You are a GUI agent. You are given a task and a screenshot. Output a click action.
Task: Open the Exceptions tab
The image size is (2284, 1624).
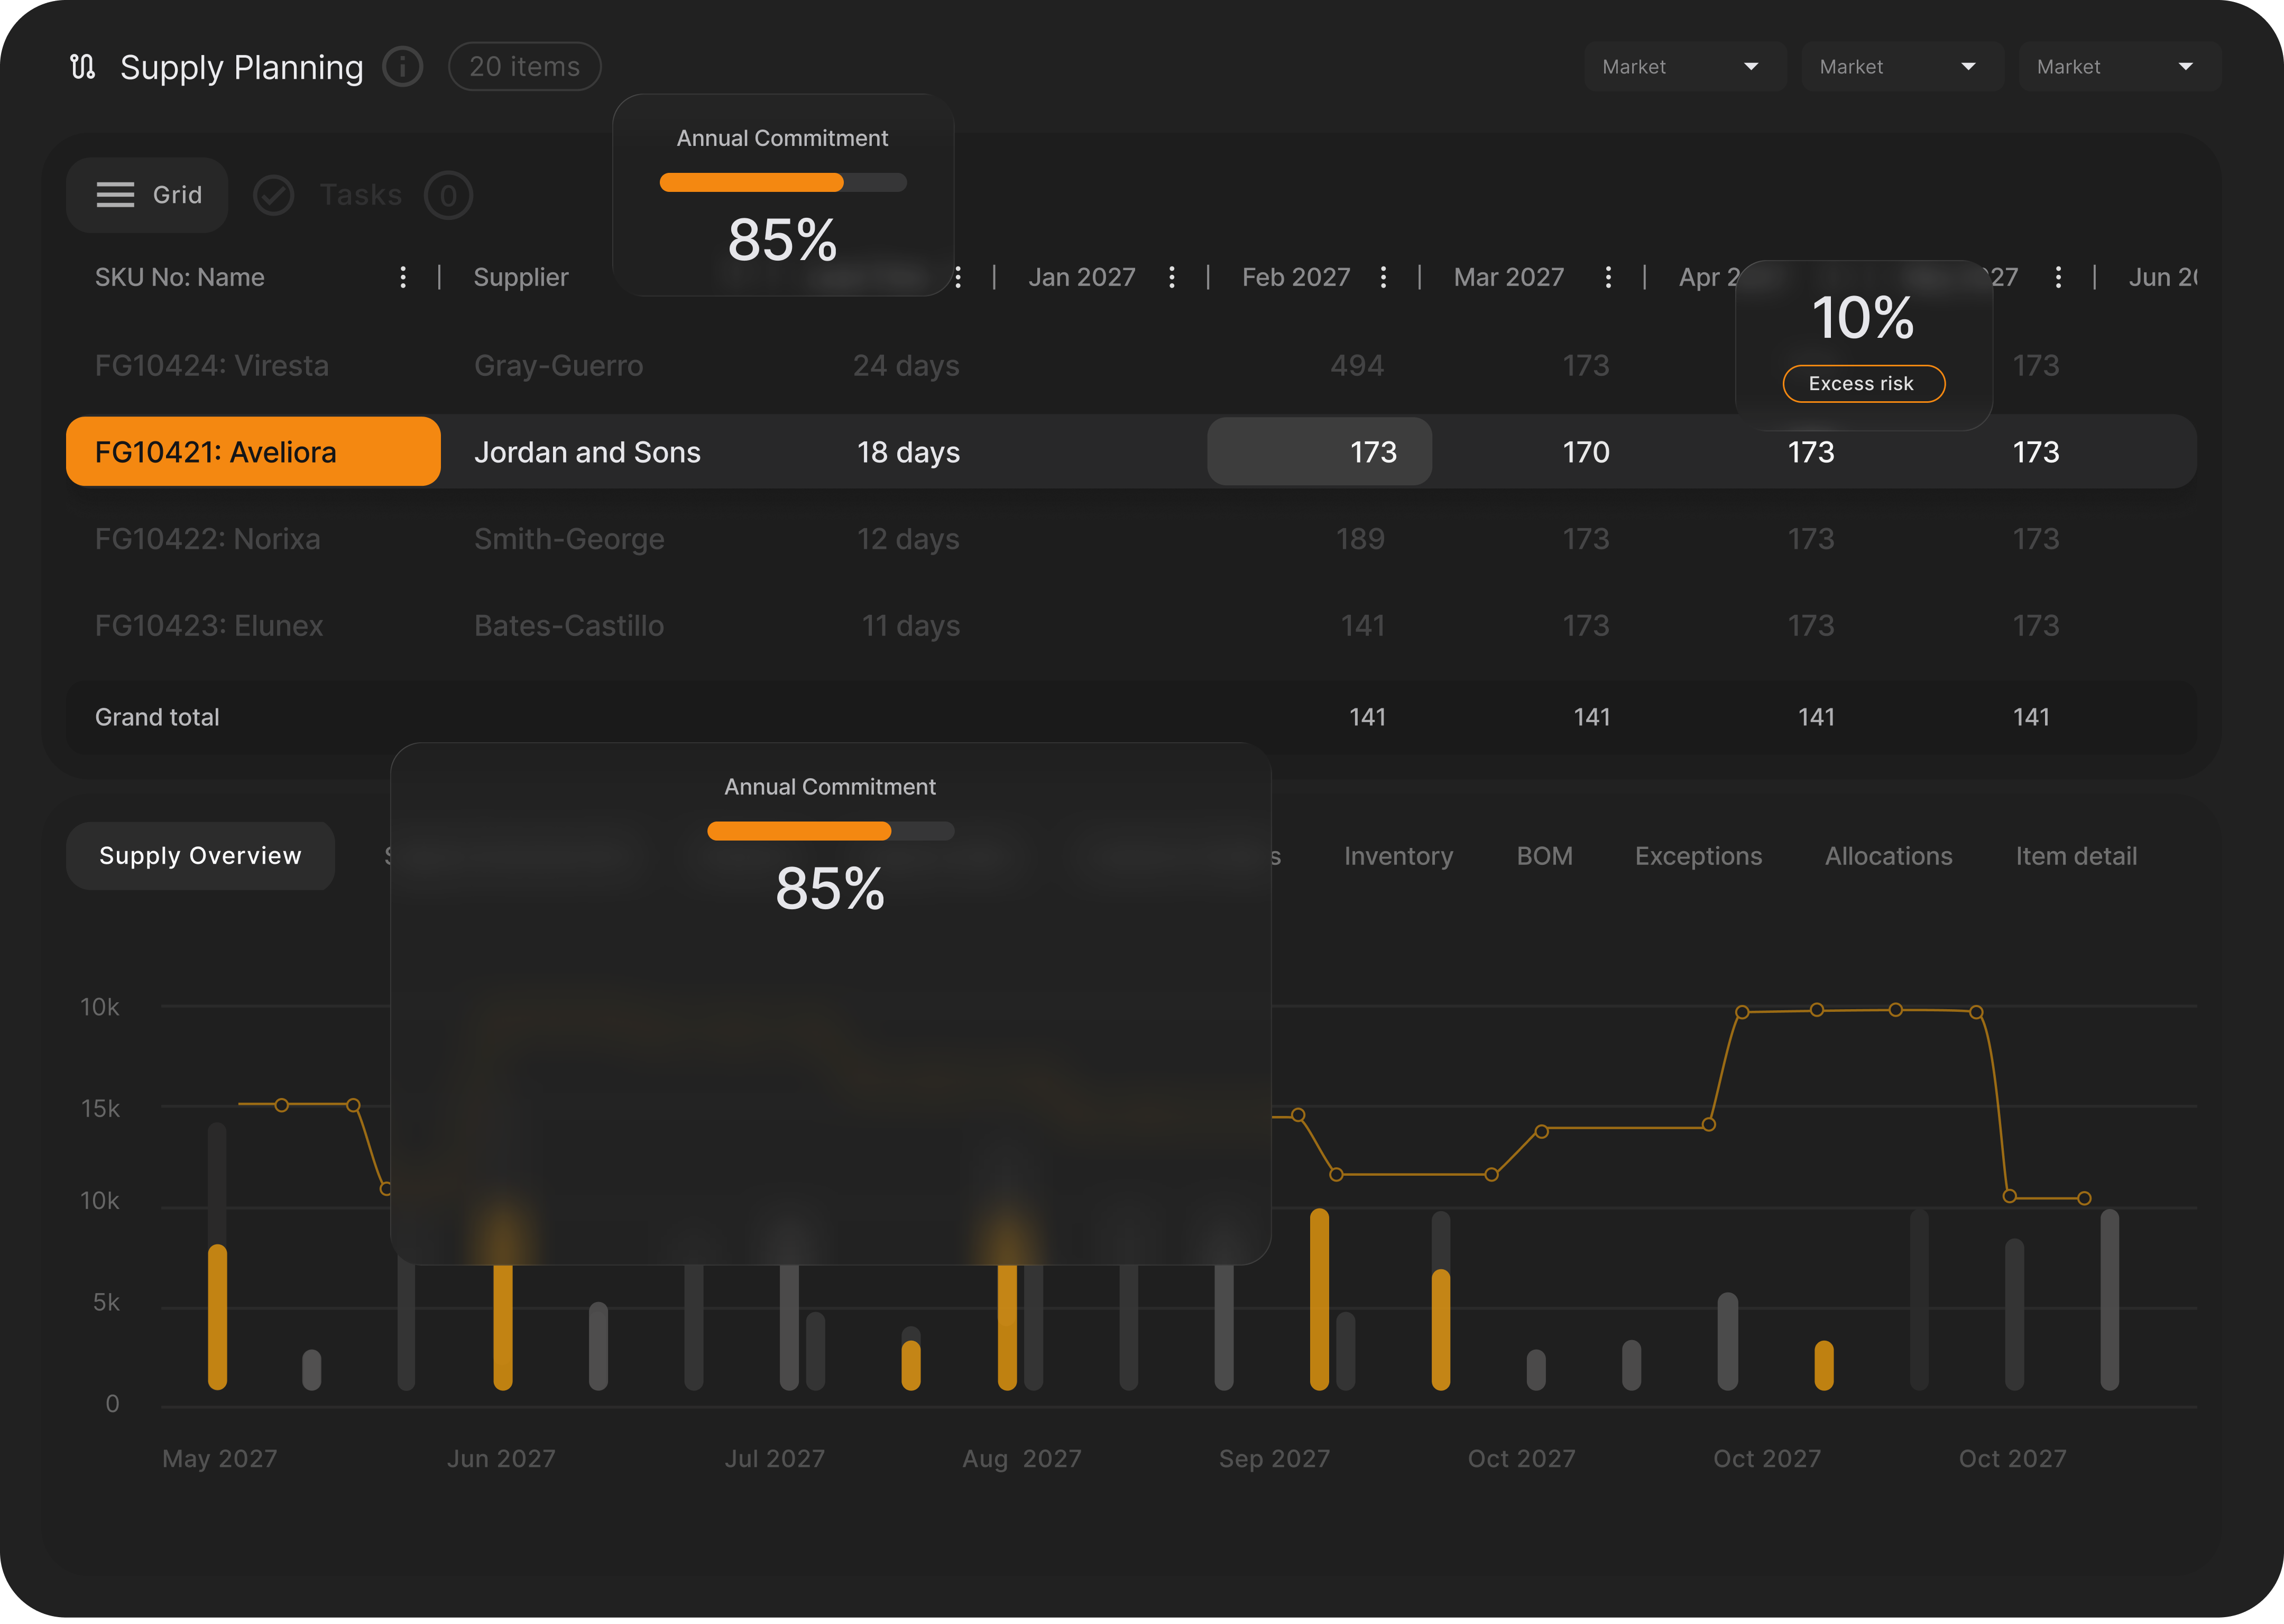tap(1698, 856)
